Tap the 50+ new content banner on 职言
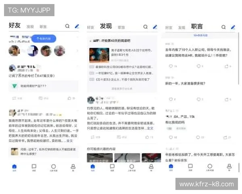Viewport: 242px width, 194px height. coord(200,36)
